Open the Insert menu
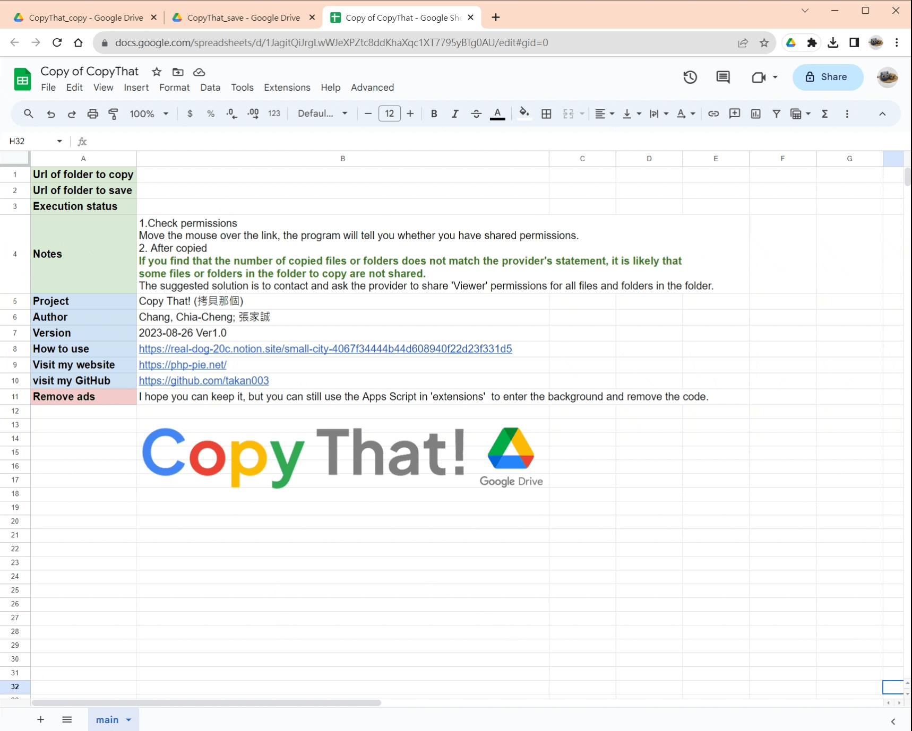This screenshot has width=912, height=731. 136,88
